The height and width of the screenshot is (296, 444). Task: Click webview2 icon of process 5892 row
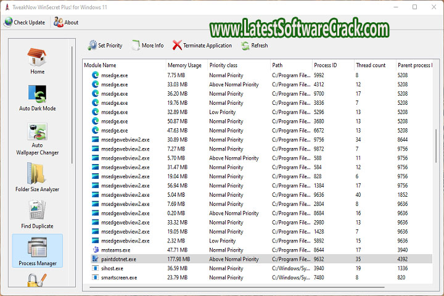coord(96,240)
